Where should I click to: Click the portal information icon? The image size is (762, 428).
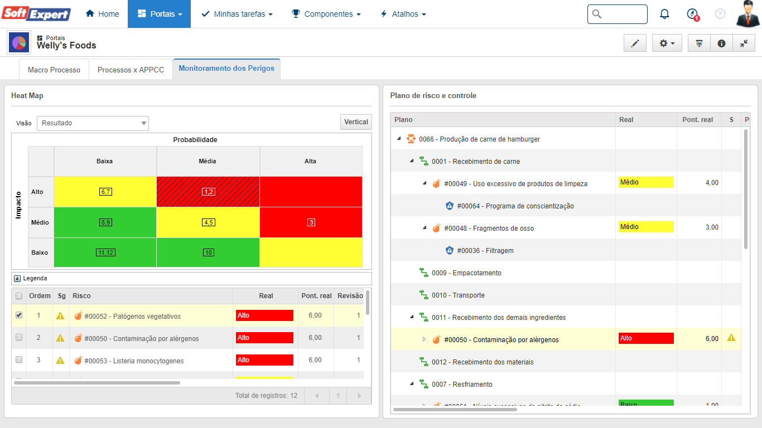(x=721, y=43)
